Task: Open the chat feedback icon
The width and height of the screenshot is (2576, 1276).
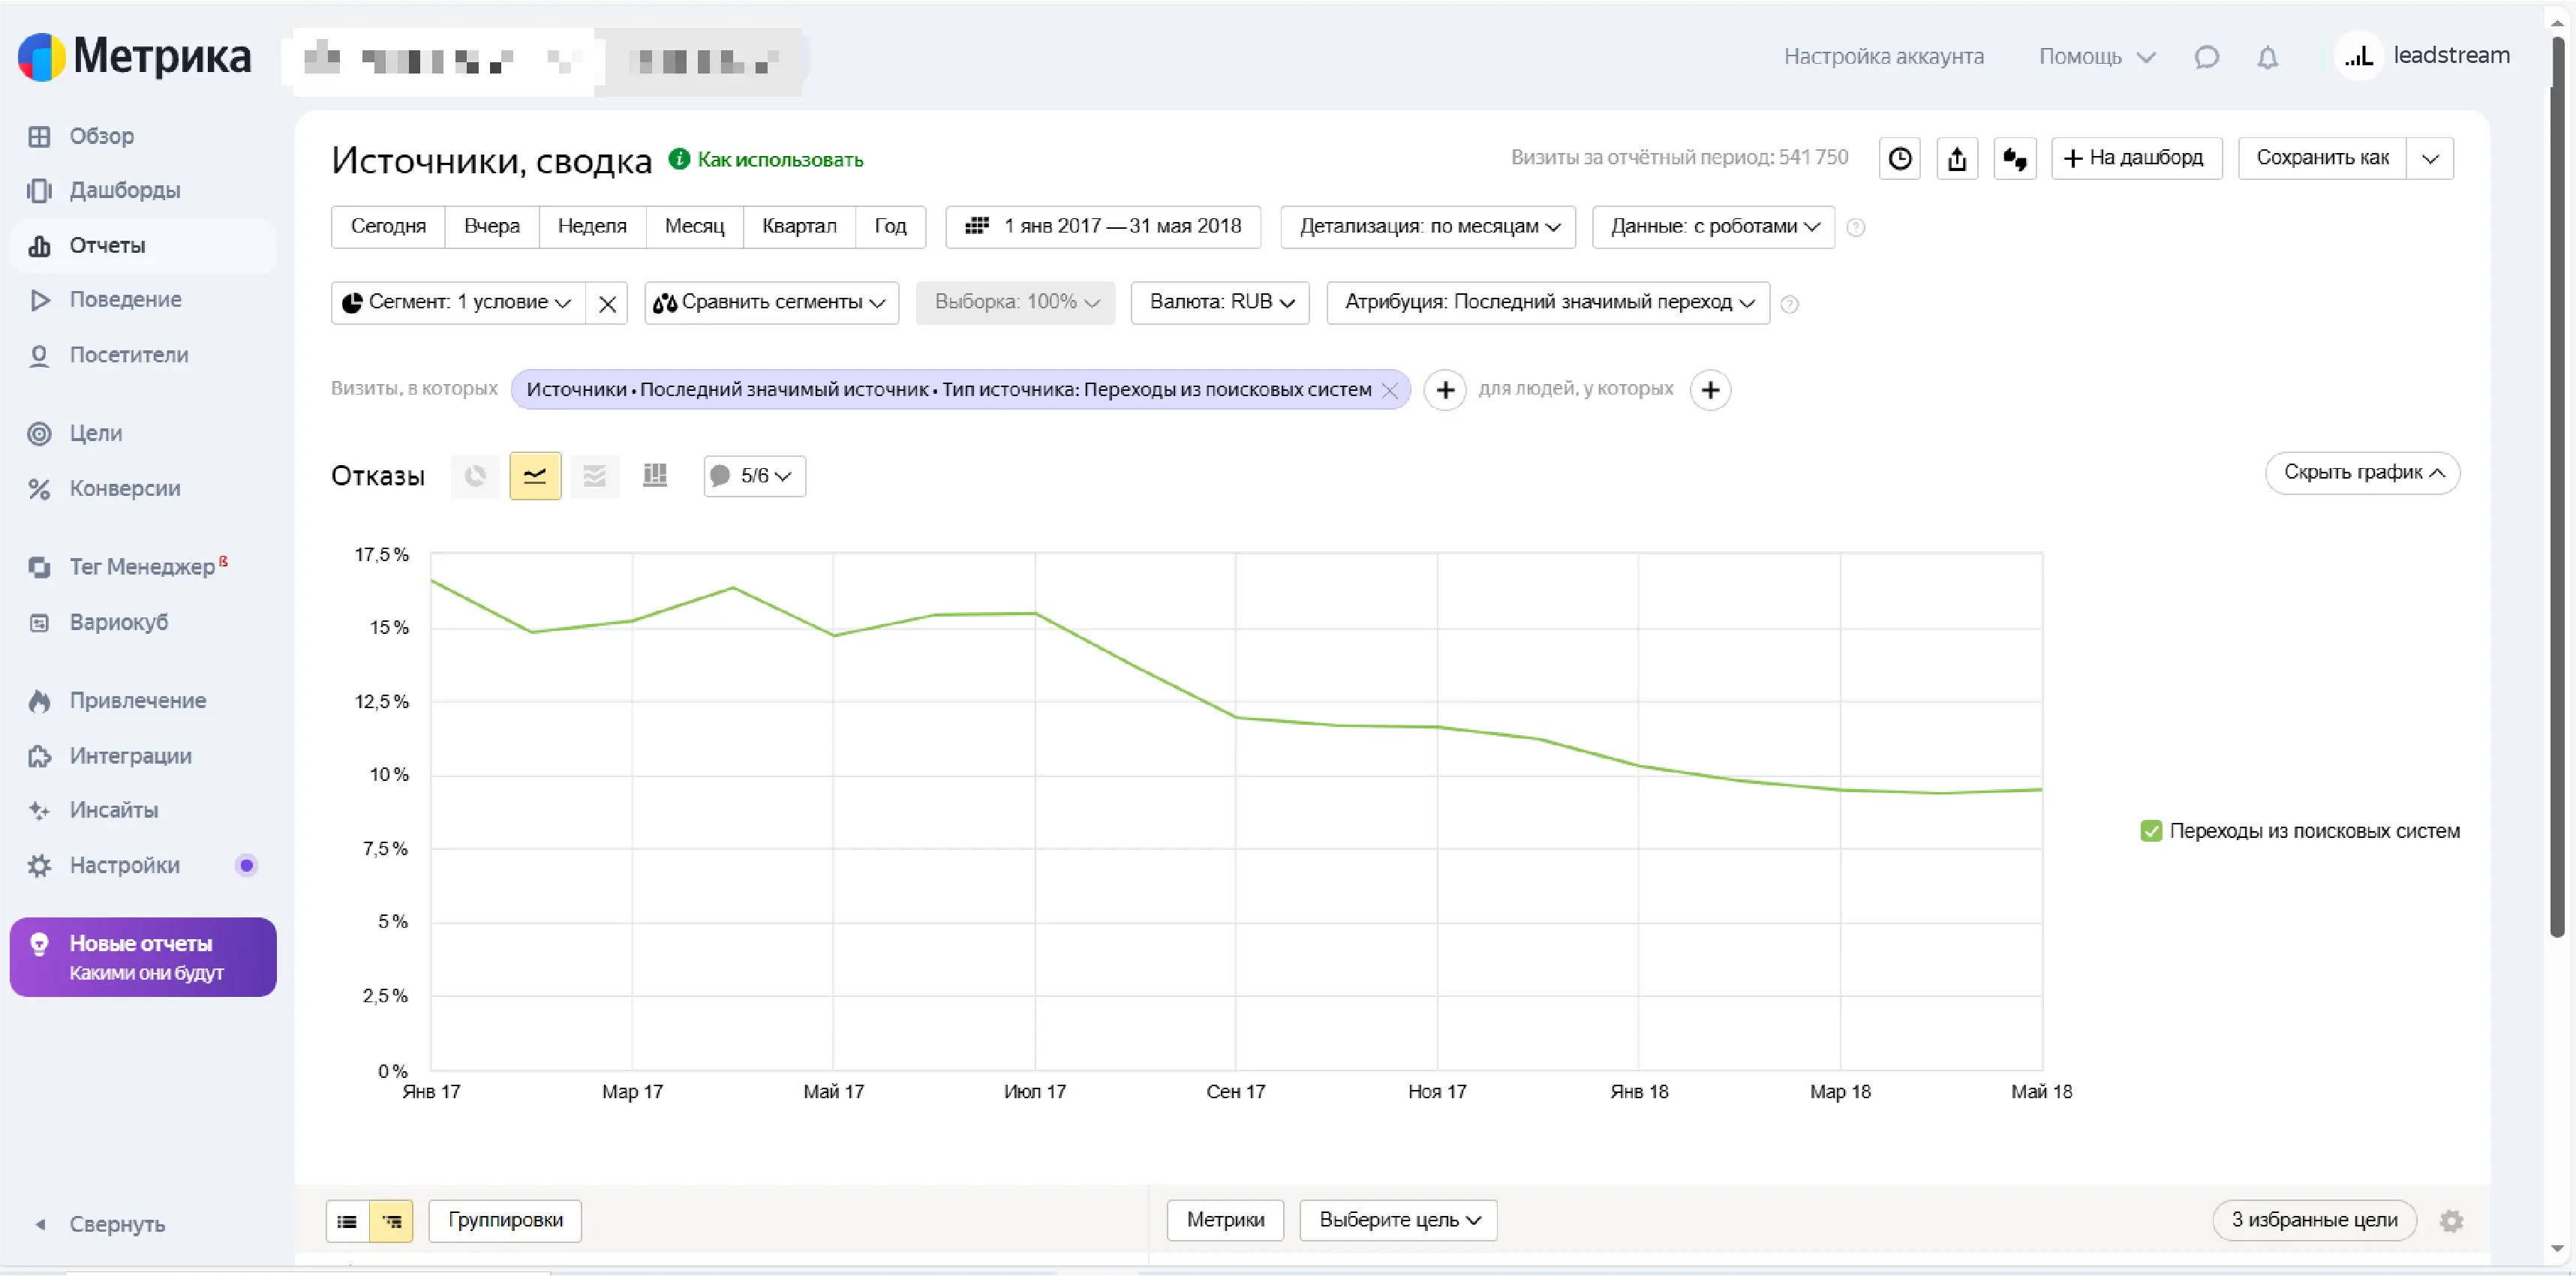Action: 2206,57
